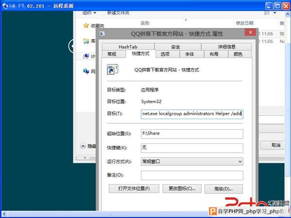Maximize the remote desktop window
The image size is (291, 218).
[x=277, y=6]
